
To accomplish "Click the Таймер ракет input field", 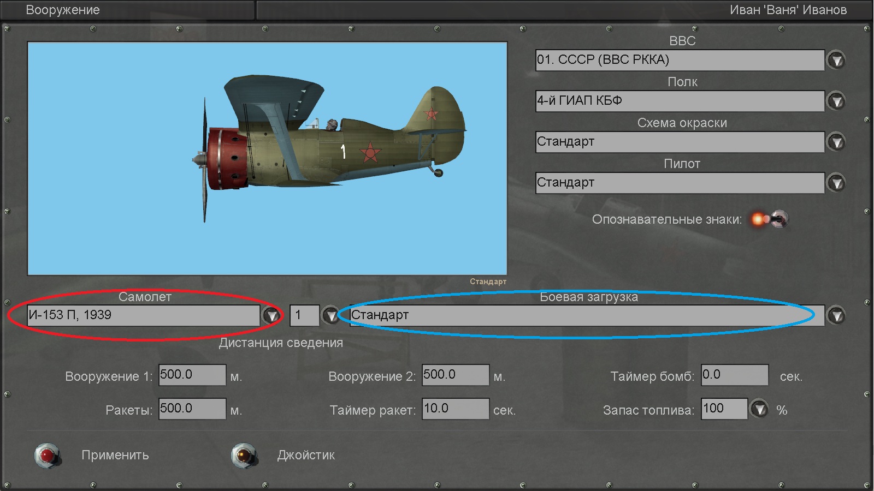I will 455,409.
